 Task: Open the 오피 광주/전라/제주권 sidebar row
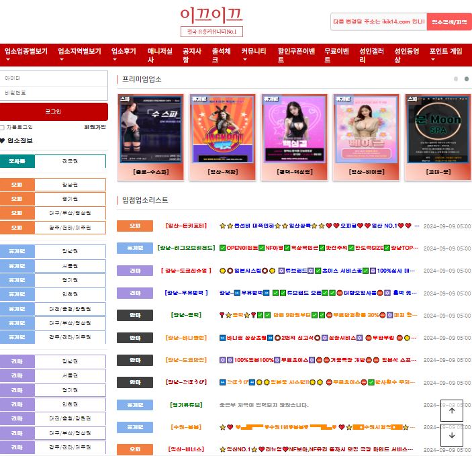coord(53,228)
